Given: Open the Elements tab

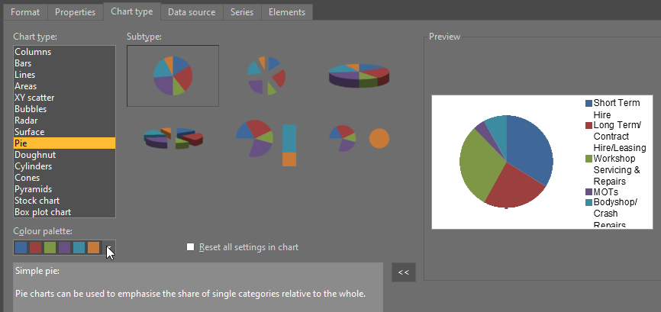Looking at the screenshot, I should (286, 12).
